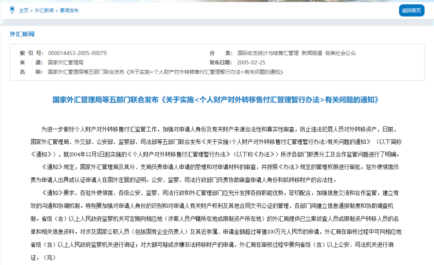Click the 国家外汇管理局 source value
The image size is (434, 265).
tap(65, 63)
